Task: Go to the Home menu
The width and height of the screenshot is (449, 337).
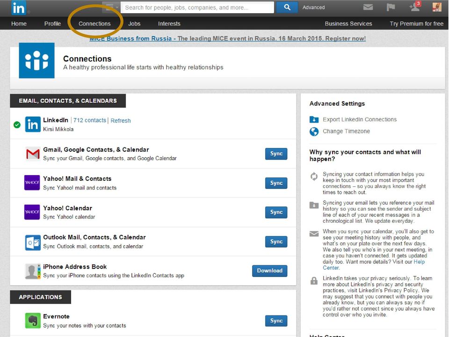Action: click(19, 24)
